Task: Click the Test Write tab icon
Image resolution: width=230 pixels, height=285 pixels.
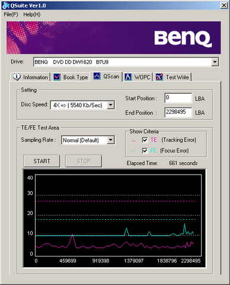Action: (159, 77)
